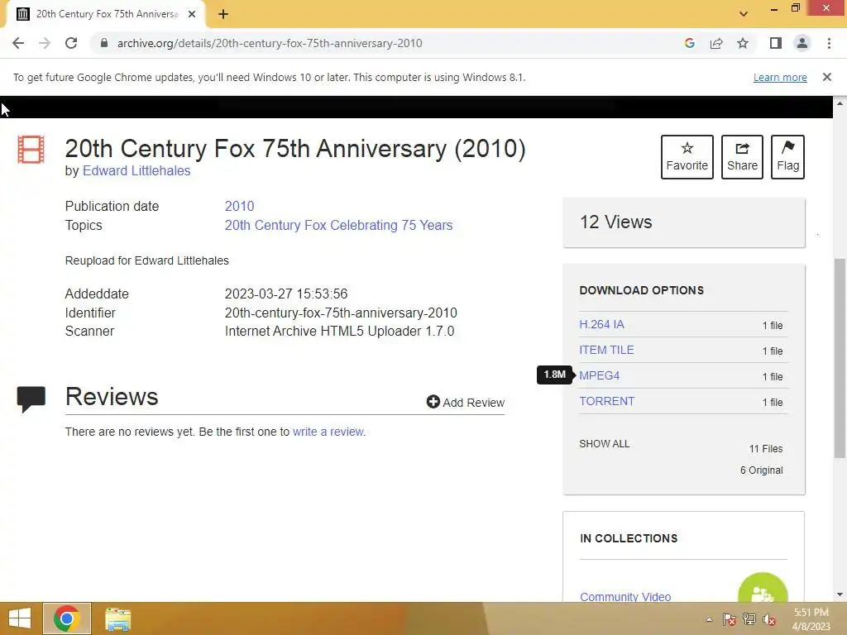Click the forward navigation arrow
The image size is (847, 635).
click(45, 43)
